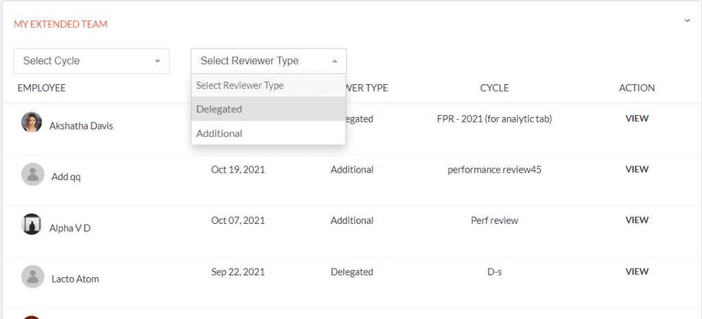Collapse My Extended Team section chevron
Image resolution: width=702 pixels, height=319 pixels.
pos(687,21)
